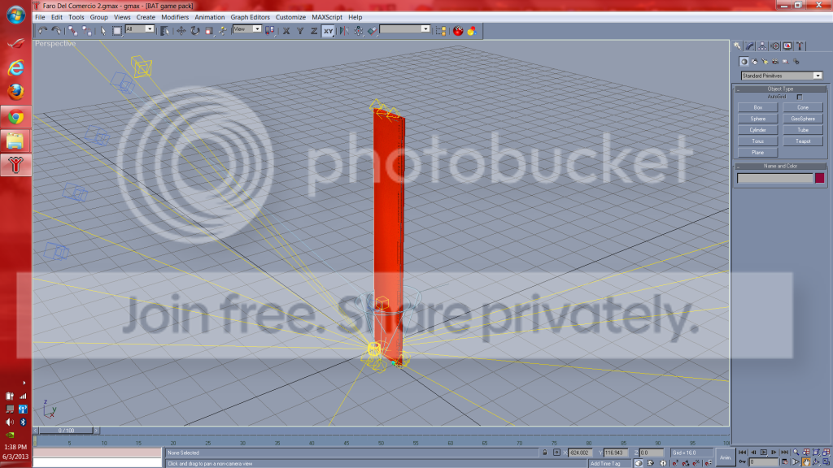Create a Teapot primitive
Viewport: 833px width, 468px height.
point(803,141)
